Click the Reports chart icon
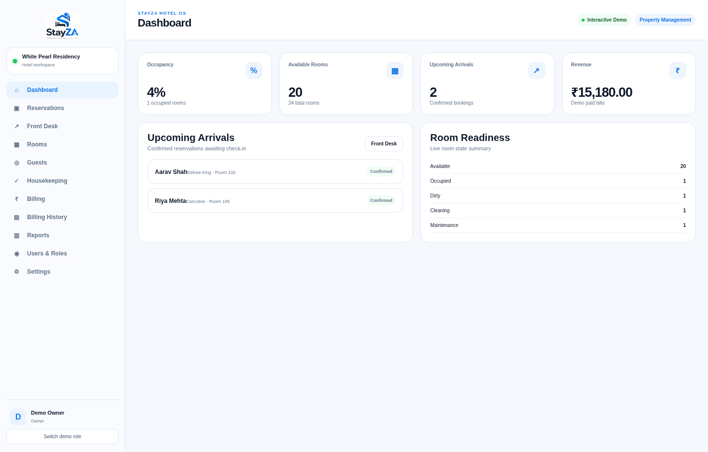 [x=17, y=235]
